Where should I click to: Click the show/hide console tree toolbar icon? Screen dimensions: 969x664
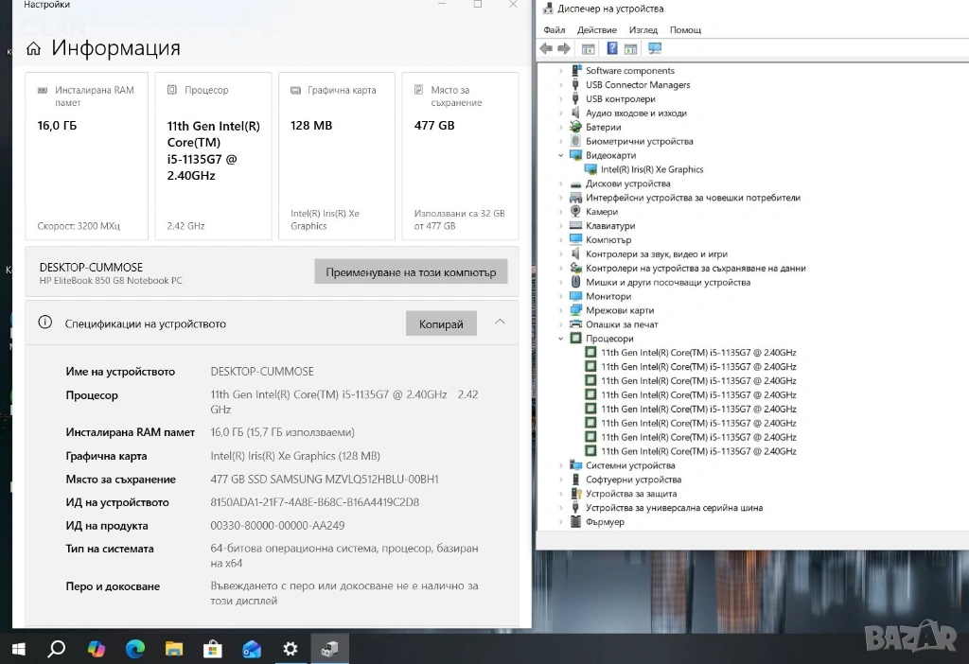[x=589, y=49]
